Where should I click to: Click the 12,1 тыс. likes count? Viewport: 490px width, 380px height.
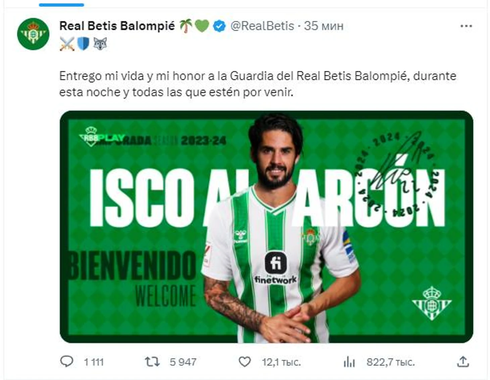pos(281,362)
